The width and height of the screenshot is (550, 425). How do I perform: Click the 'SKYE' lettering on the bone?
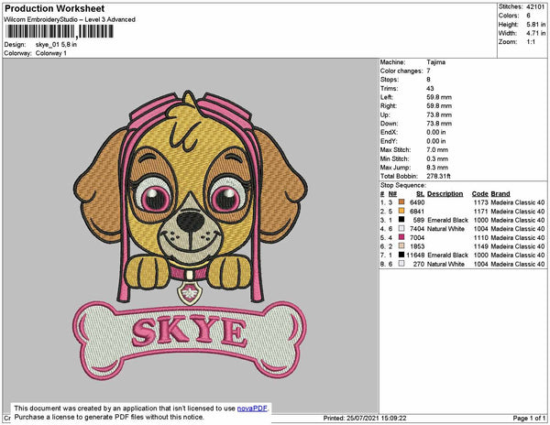tap(189, 332)
